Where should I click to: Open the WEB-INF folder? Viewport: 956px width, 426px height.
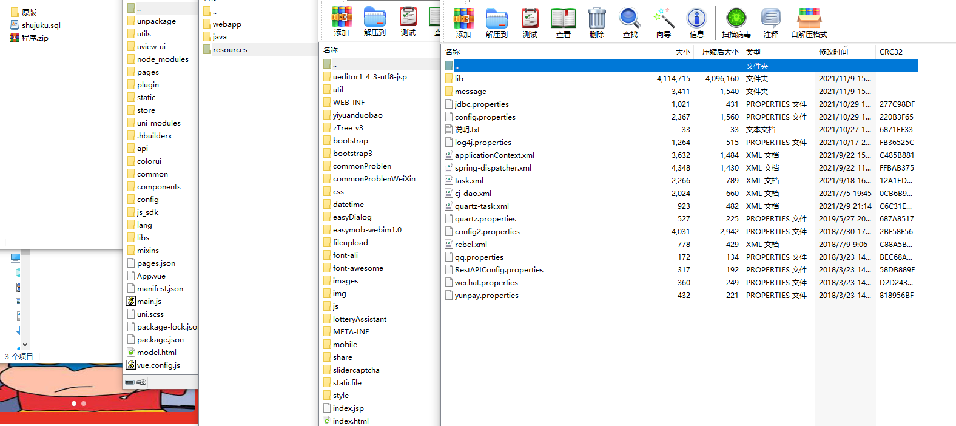pos(349,103)
